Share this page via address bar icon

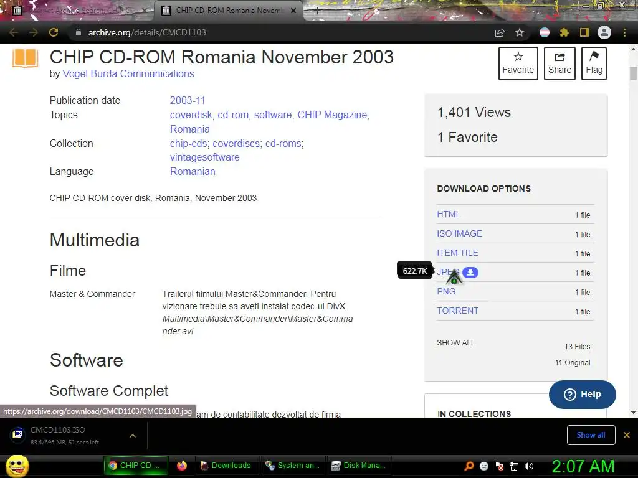(500, 32)
